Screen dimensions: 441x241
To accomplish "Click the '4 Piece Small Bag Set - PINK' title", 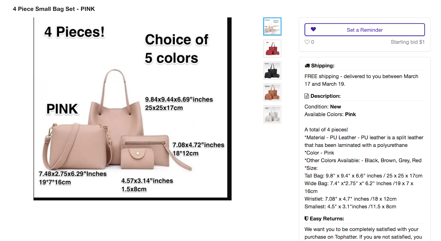I will 54,9.
